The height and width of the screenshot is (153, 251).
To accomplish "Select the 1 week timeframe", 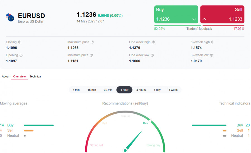I will [173, 90].
